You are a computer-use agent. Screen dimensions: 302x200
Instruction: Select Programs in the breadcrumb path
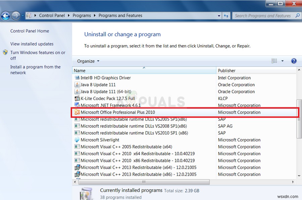(x=82, y=15)
